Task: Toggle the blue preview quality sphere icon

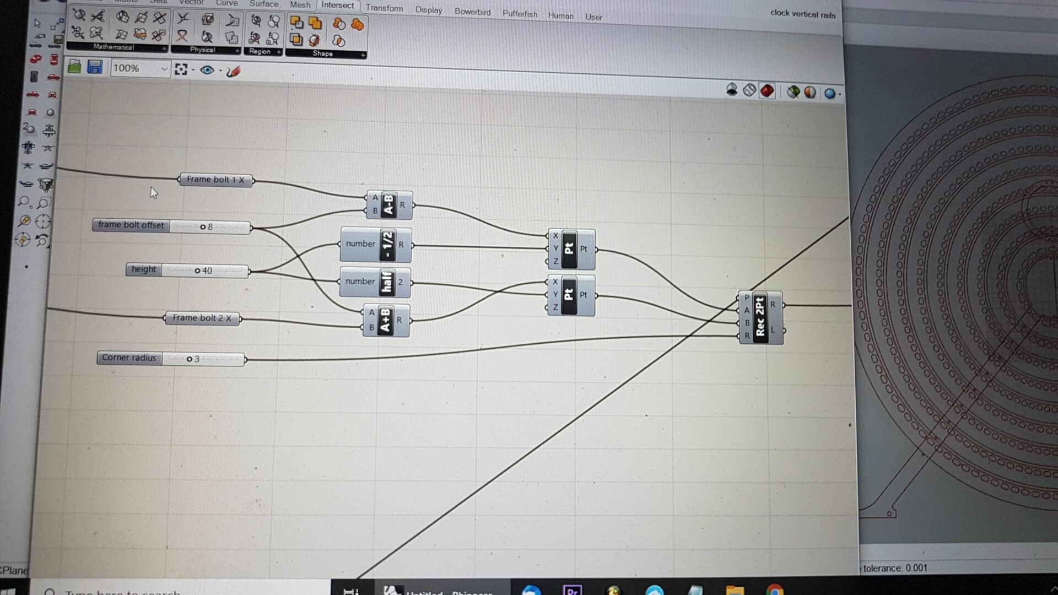Action: pos(830,92)
